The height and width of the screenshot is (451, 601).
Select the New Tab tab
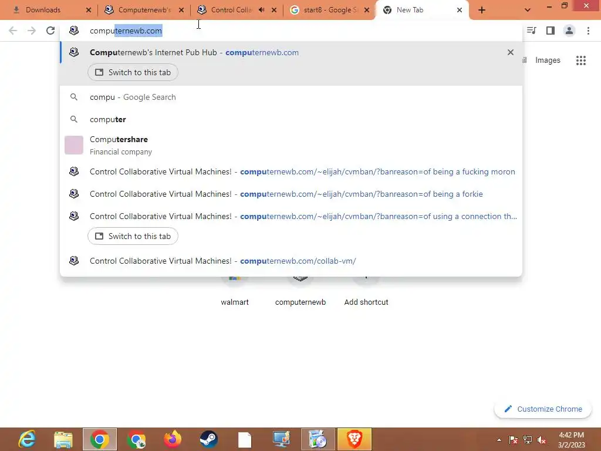(x=421, y=10)
